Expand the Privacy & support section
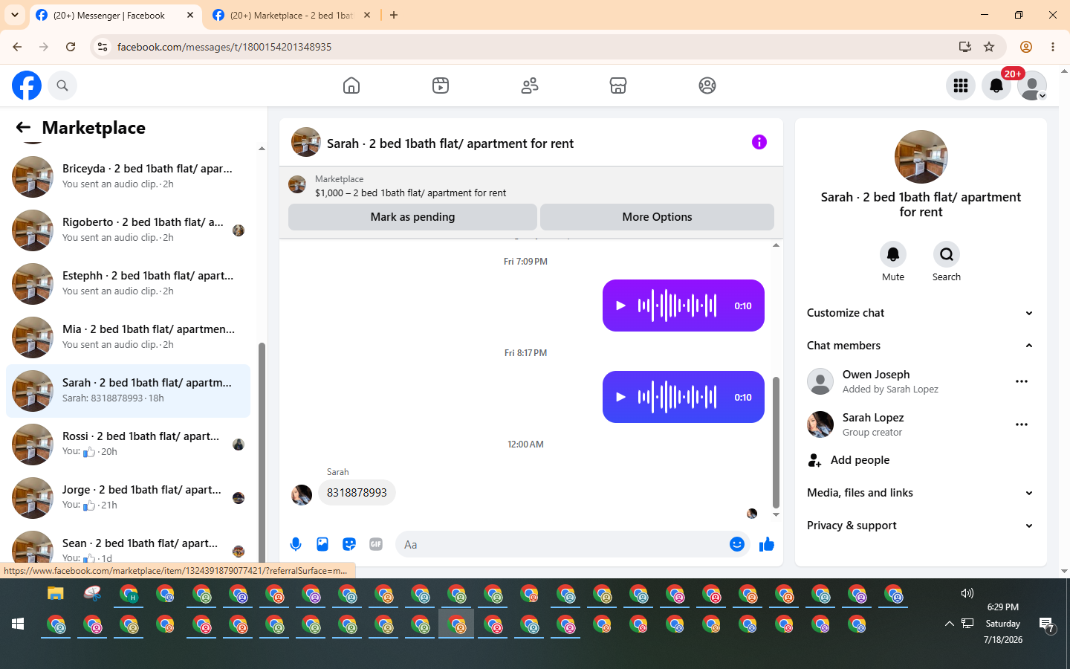This screenshot has width=1070, height=669. [921, 526]
